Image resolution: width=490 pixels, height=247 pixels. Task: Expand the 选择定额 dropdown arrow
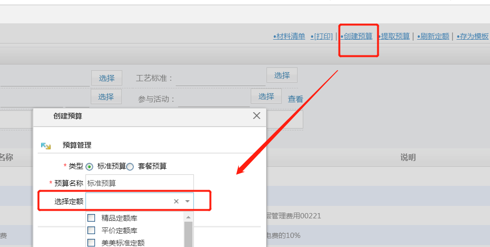click(188, 202)
